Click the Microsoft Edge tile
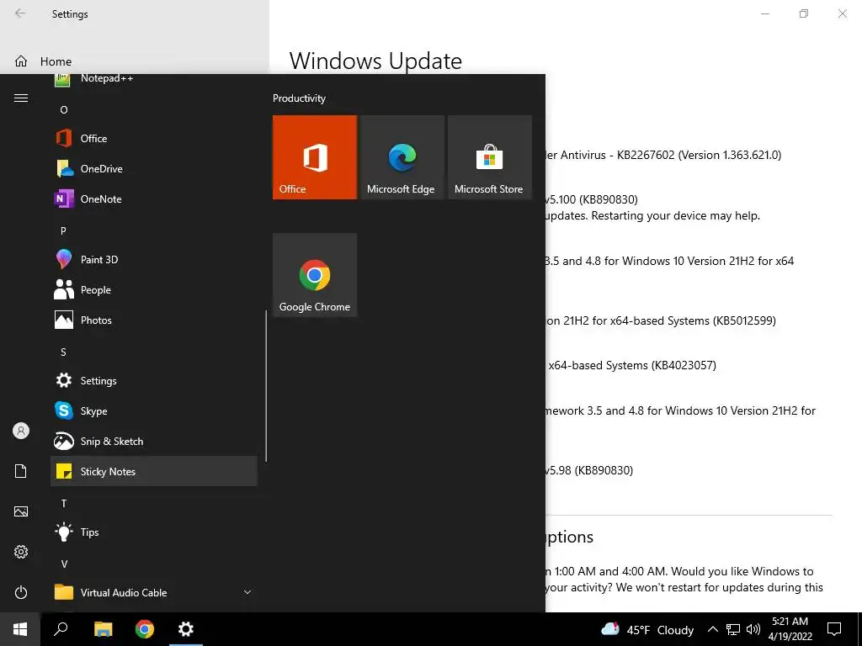The image size is (862, 646). coord(402,157)
